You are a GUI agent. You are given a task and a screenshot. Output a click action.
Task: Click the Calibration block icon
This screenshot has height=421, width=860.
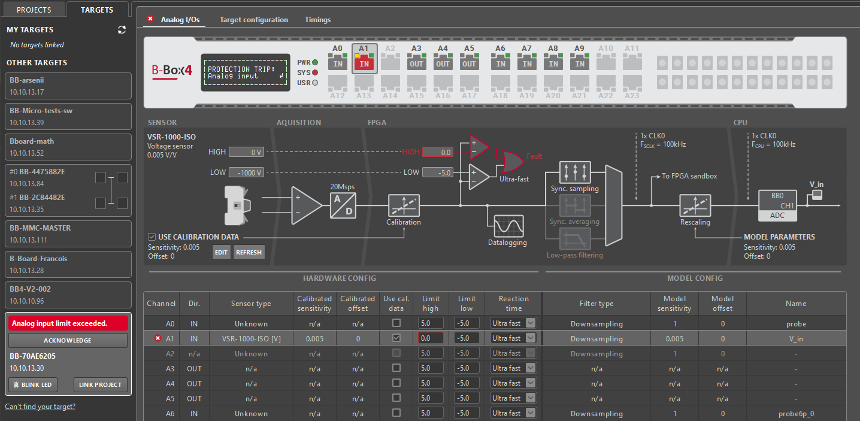pyautogui.click(x=404, y=205)
